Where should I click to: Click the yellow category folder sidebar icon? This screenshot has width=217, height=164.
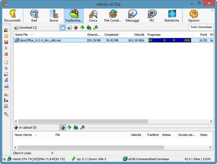pos(6,95)
